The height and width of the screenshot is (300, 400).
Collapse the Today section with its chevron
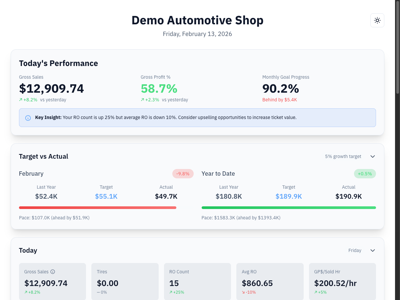(373, 250)
